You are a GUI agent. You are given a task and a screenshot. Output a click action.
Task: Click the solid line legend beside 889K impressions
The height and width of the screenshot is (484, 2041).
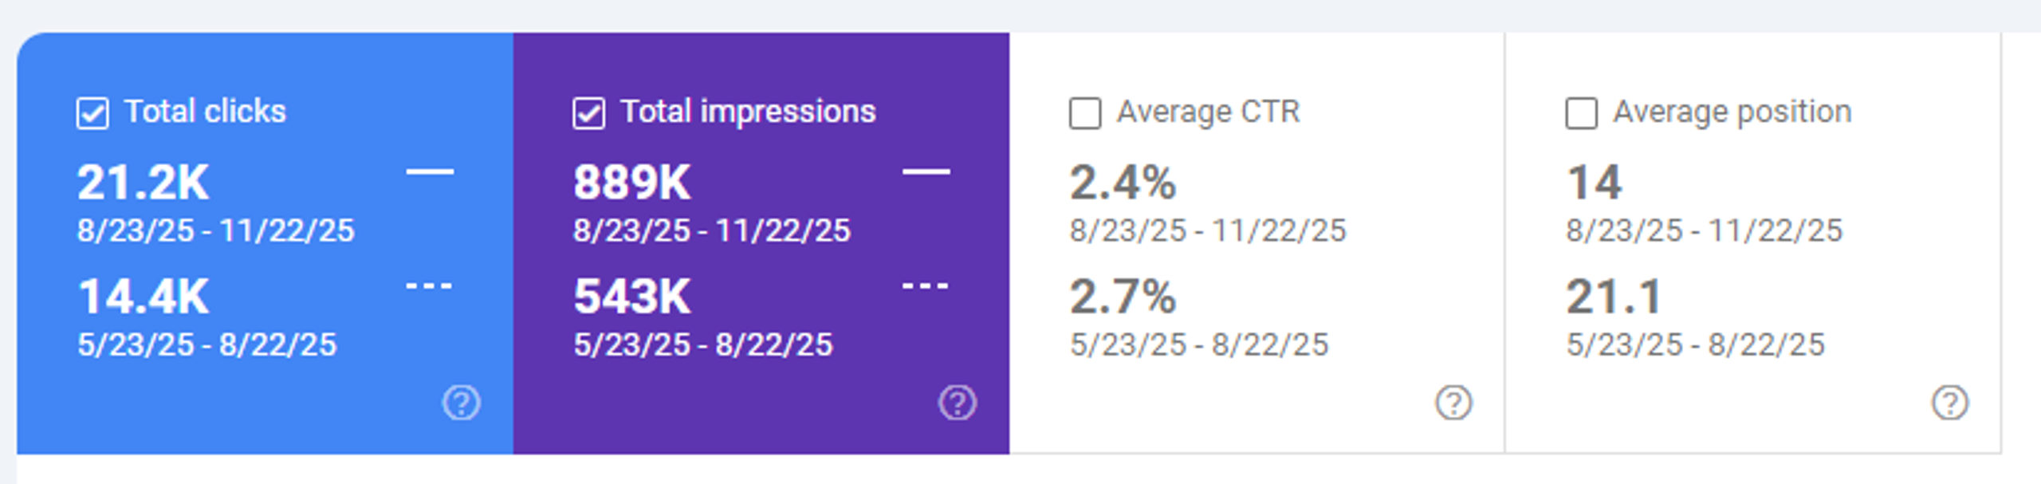click(x=925, y=172)
